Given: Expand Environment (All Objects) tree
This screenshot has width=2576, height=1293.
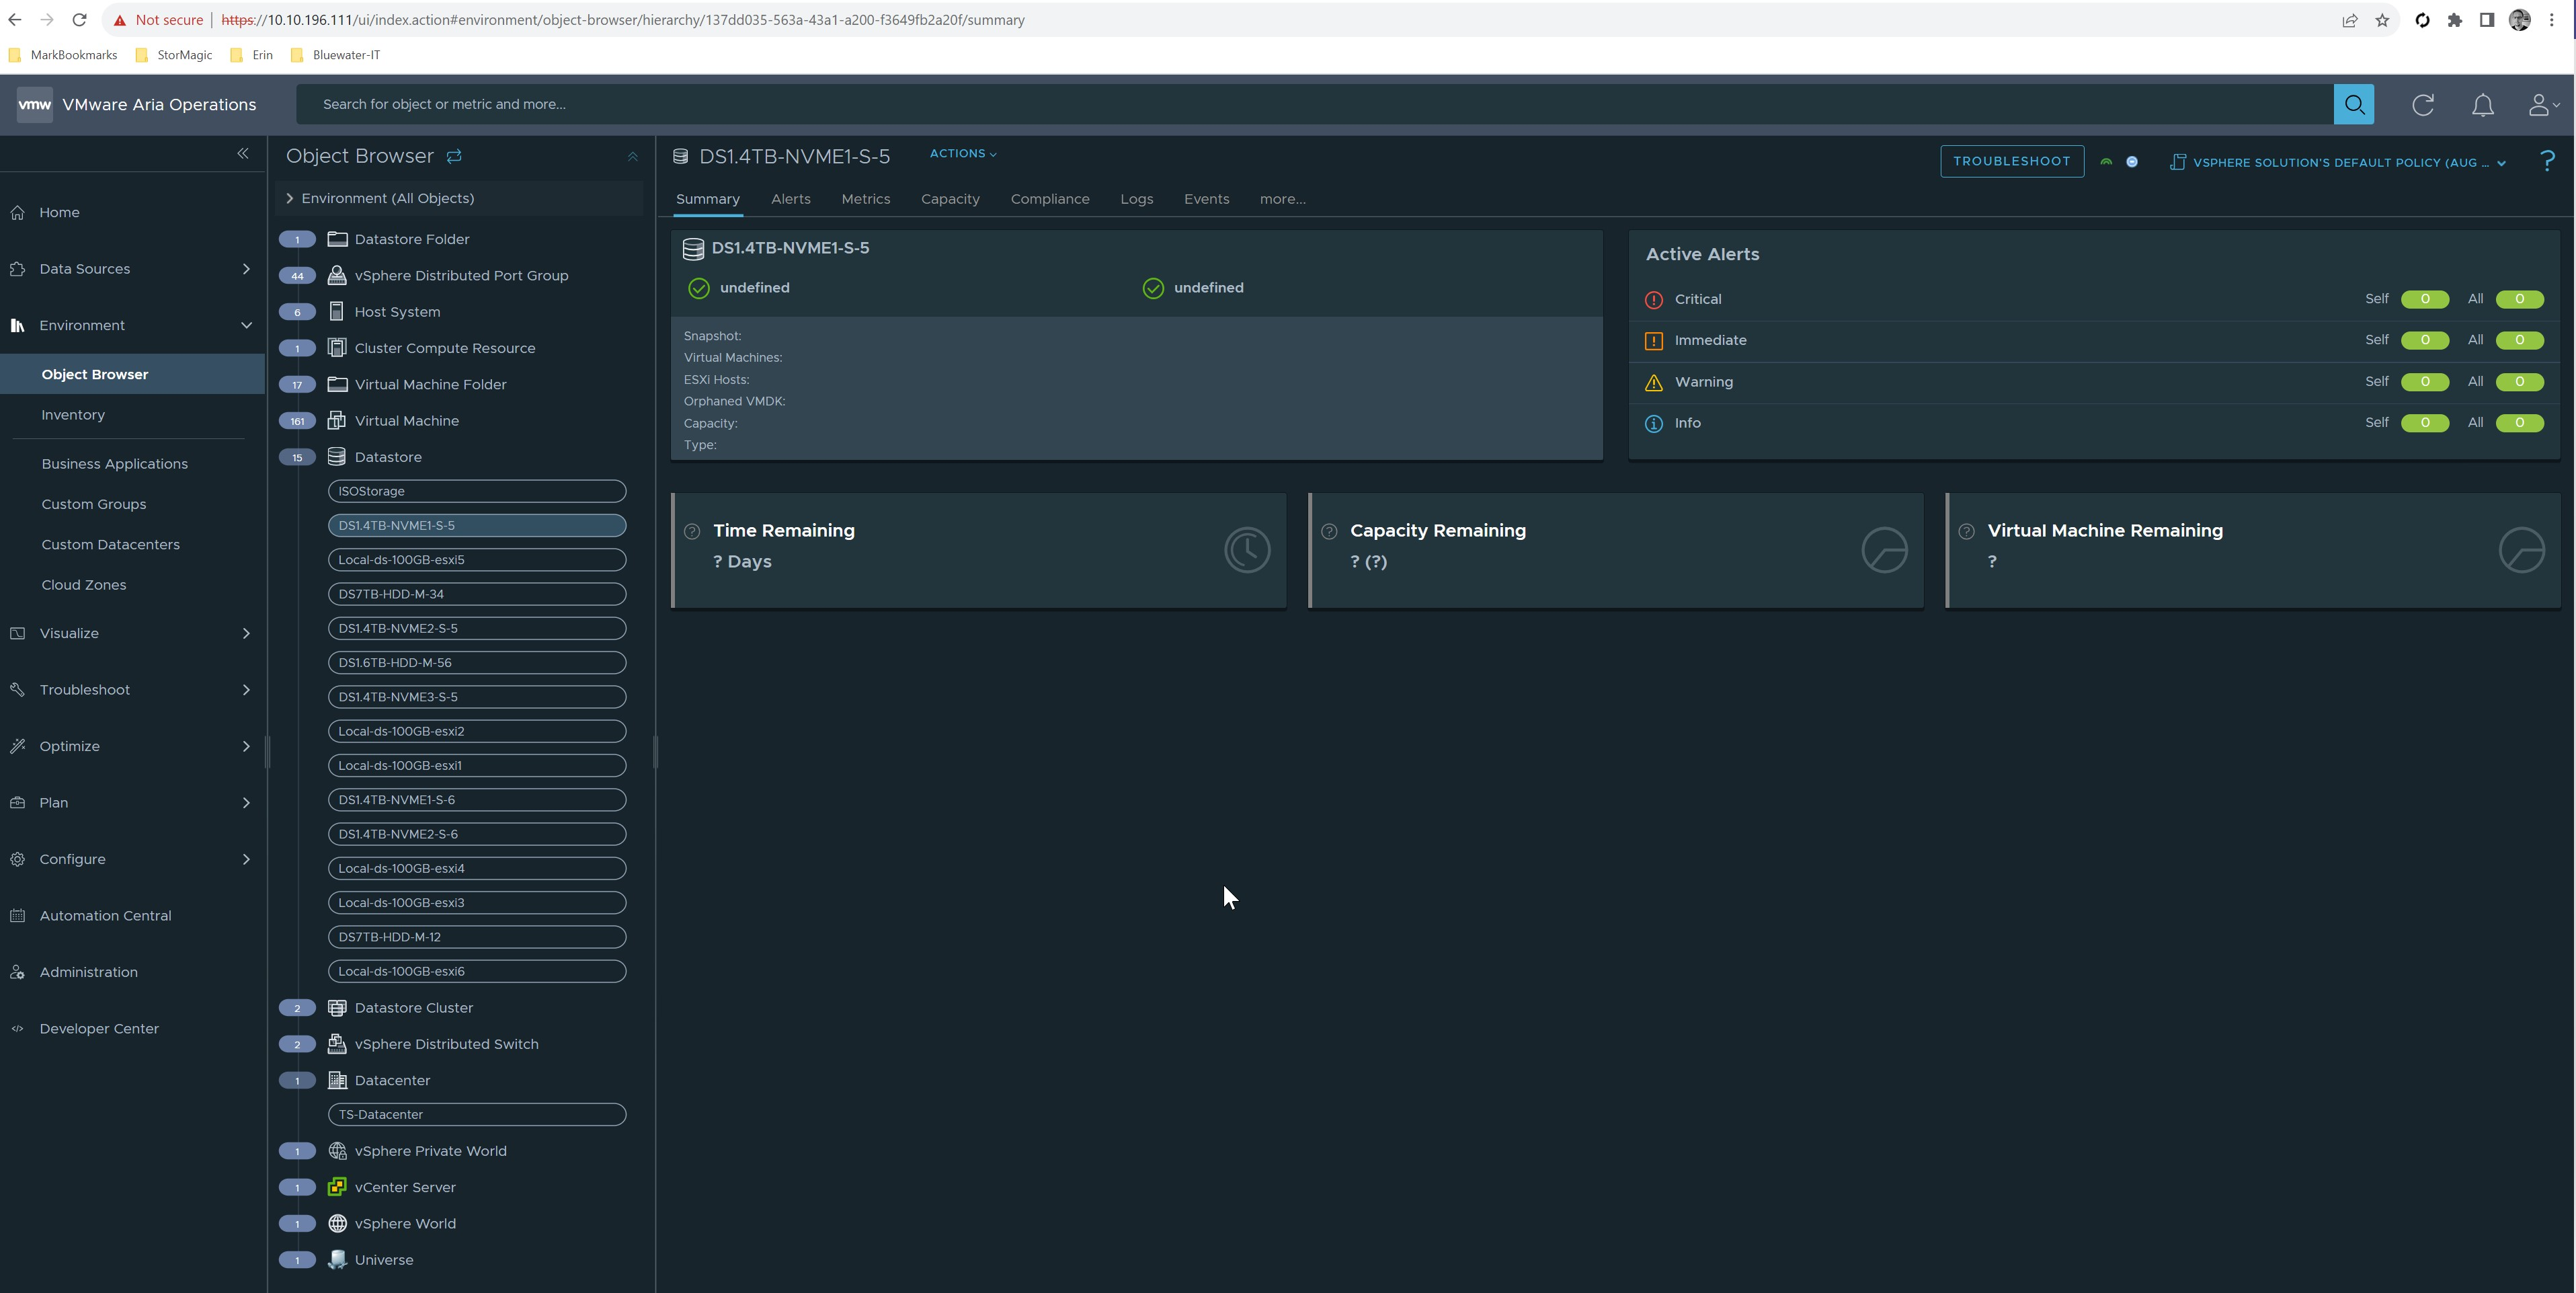Looking at the screenshot, I should click(x=289, y=198).
